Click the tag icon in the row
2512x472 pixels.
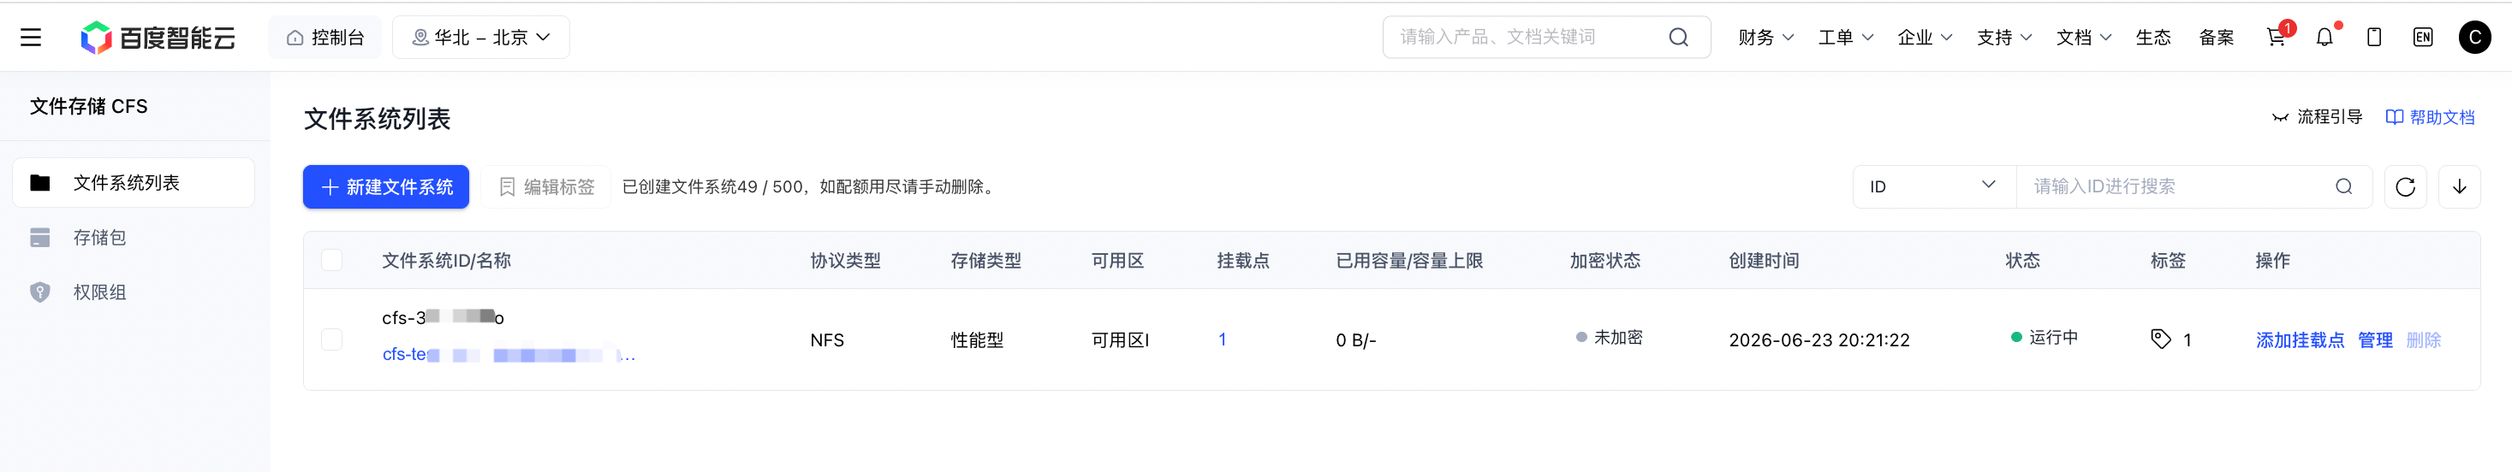[2161, 339]
